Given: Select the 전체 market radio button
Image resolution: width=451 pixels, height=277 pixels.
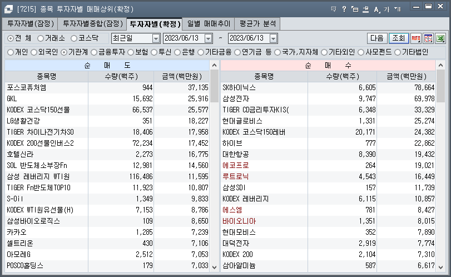Looking at the screenshot, I should tap(11, 38).
